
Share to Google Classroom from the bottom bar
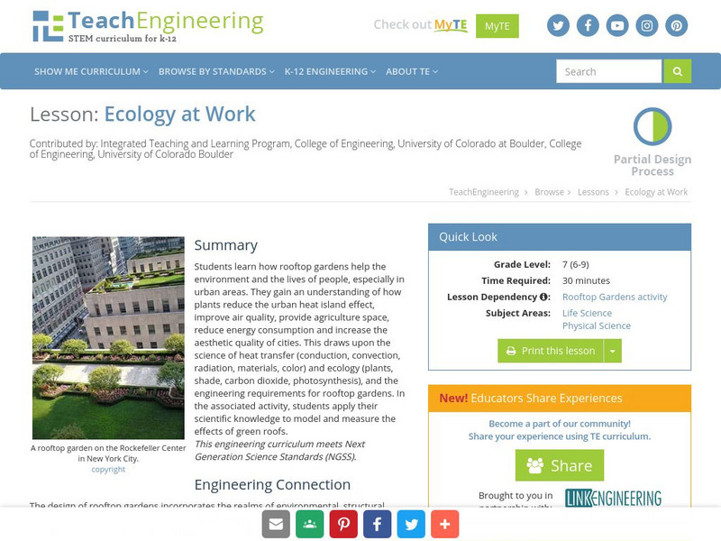[x=311, y=524]
